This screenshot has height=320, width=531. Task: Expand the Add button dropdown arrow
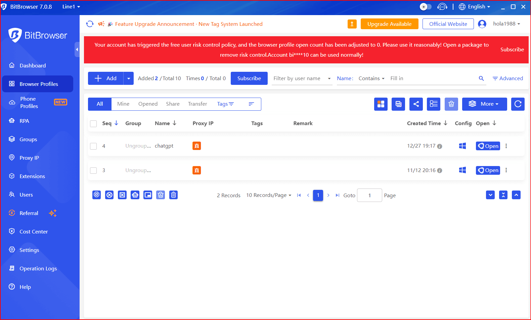point(128,78)
